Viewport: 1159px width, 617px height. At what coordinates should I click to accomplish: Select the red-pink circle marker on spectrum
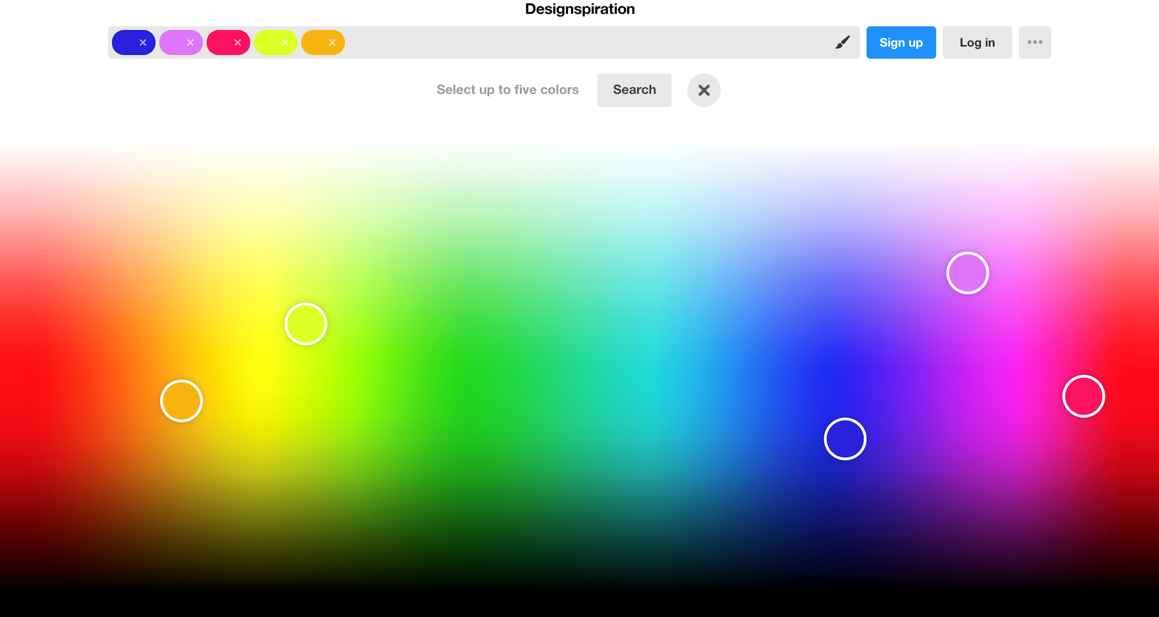pos(1083,396)
